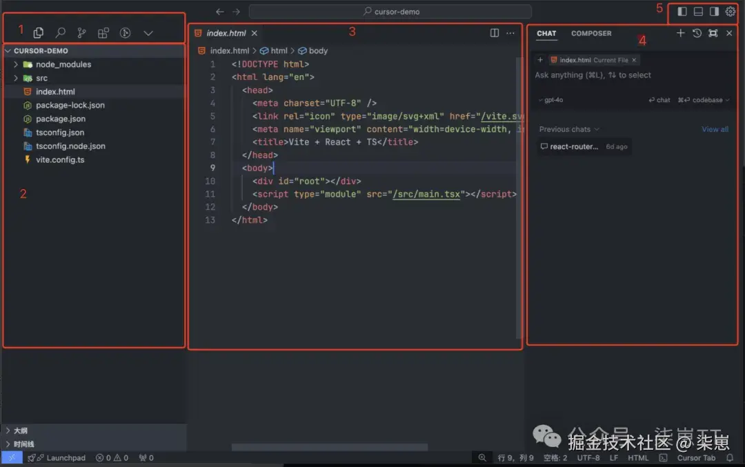Open the Run and Debug icon
Screen dimensions: 745x467
click(x=125, y=33)
